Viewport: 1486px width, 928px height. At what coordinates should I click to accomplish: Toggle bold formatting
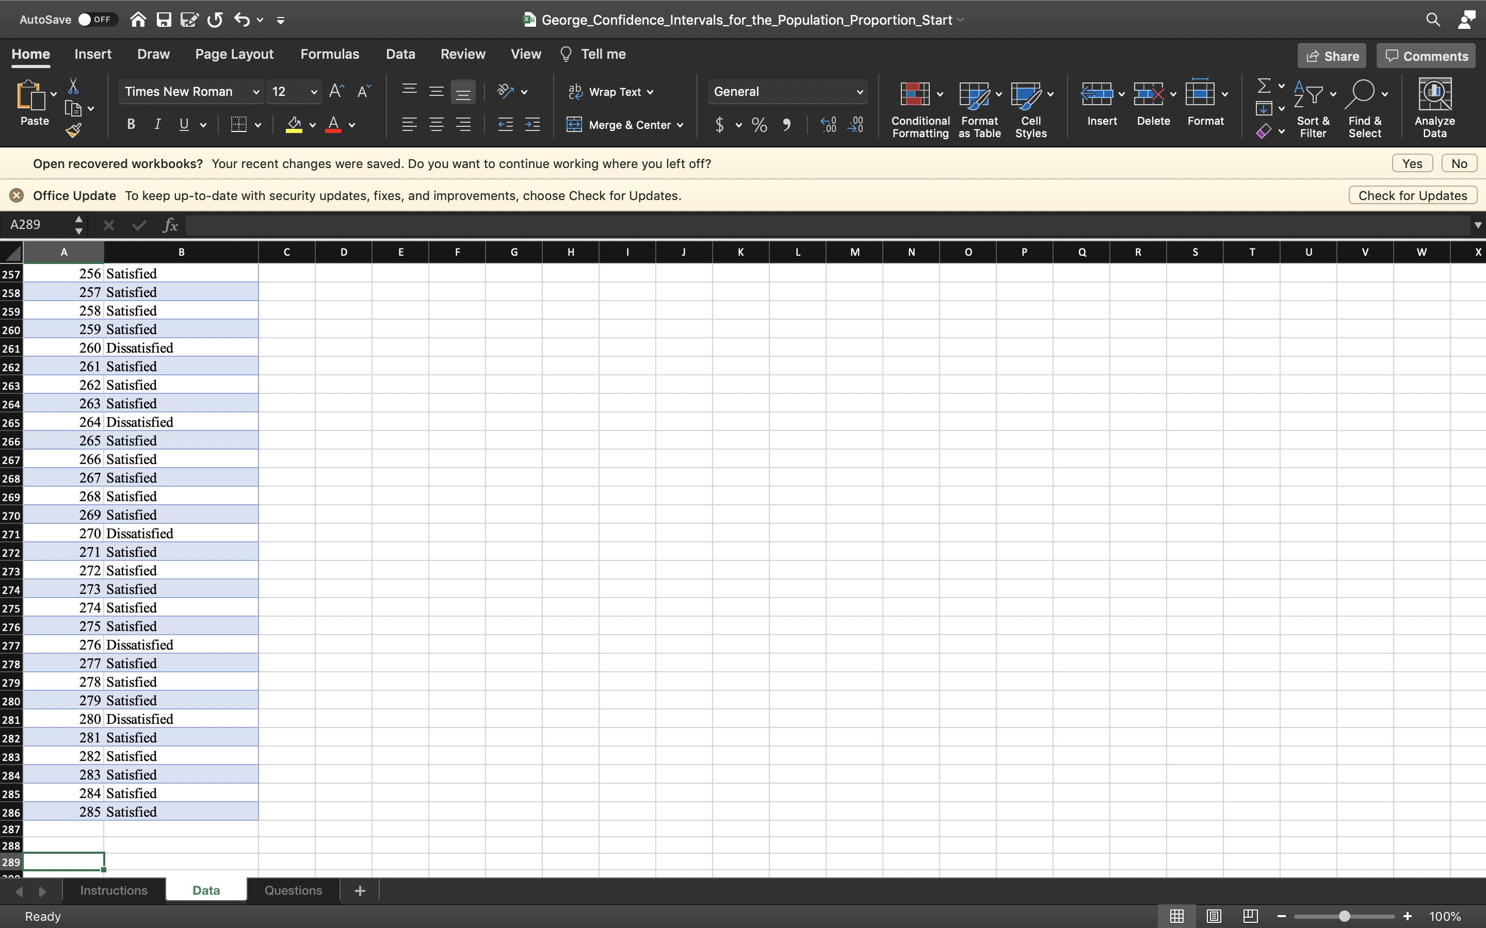[x=130, y=124]
